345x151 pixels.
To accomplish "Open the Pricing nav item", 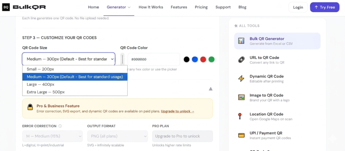I will point(201,7).
